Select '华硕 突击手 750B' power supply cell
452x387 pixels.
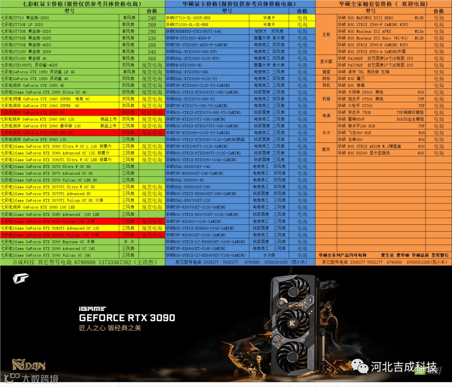pyautogui.click(x=381, y=113)
